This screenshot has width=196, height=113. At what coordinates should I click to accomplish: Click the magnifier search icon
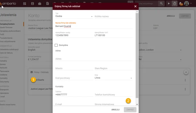[161, 3]
